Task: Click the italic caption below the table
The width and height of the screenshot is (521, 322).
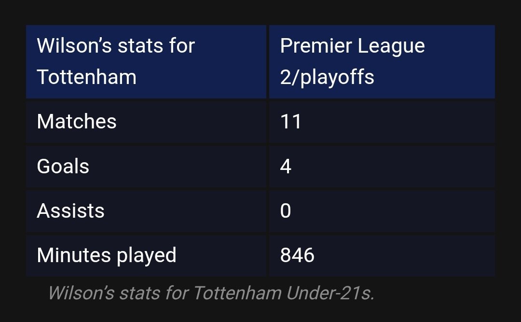Action: coord(211,293)
